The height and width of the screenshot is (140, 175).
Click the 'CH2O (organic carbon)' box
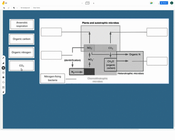(x=110, y=65)
